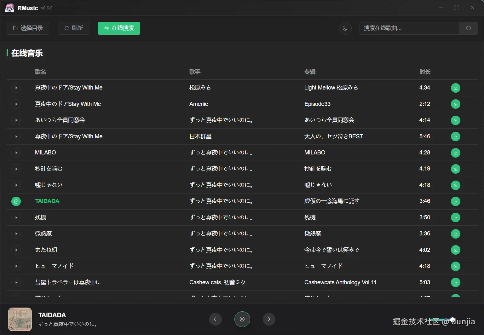Sort by the 歌名 column header
Screen dimensions: 484x335
[x=40, y=72]
